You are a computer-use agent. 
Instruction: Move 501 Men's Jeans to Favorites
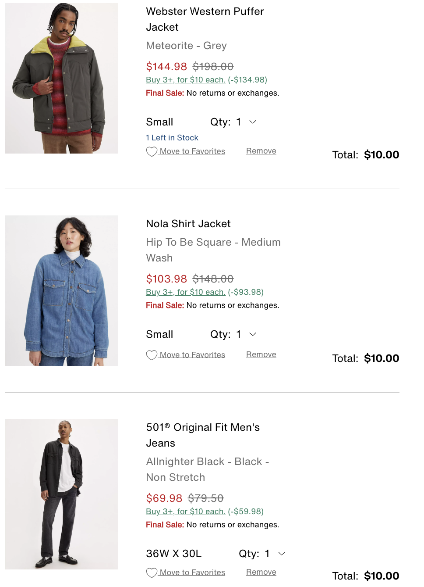(x=192, y=573)
